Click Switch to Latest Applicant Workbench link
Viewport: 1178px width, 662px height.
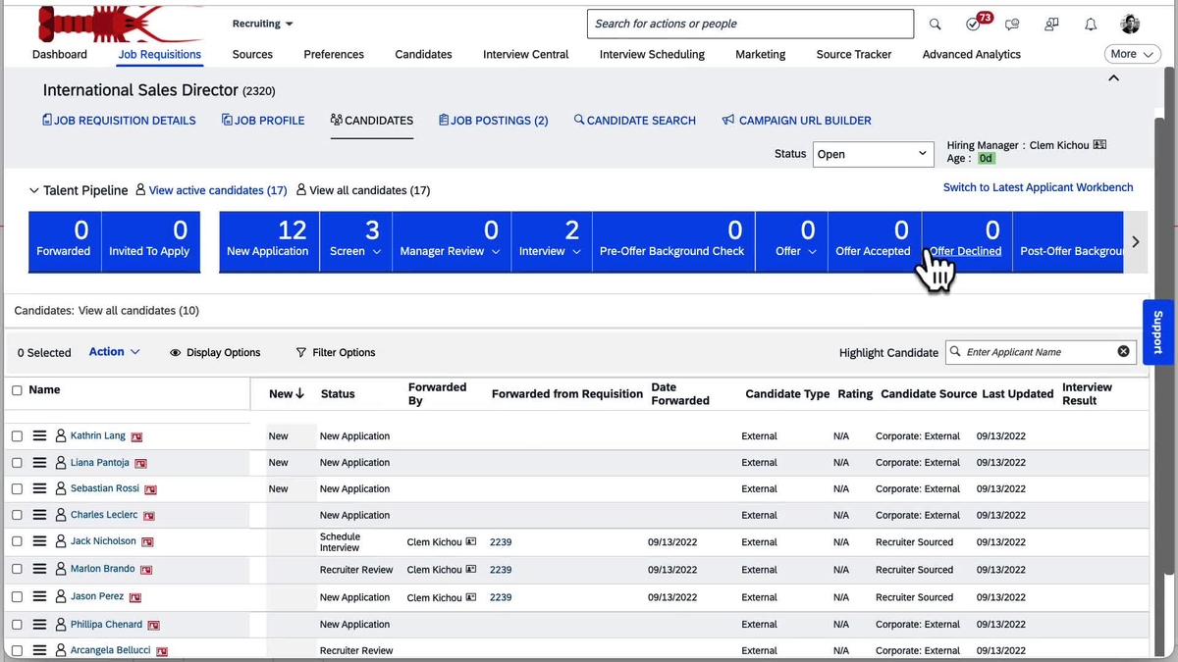pos(1038,186)
